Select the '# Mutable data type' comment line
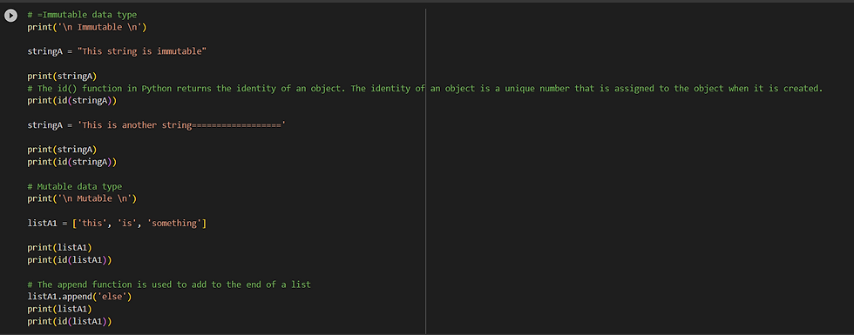Screen dimensions: 854x335 pyautogui.click(x=75, y=186)
